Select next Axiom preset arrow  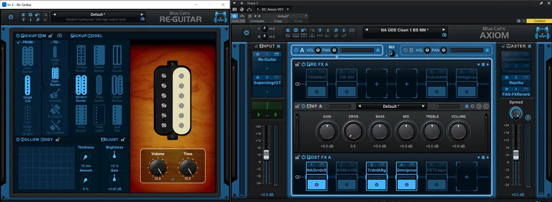(444, 30)
